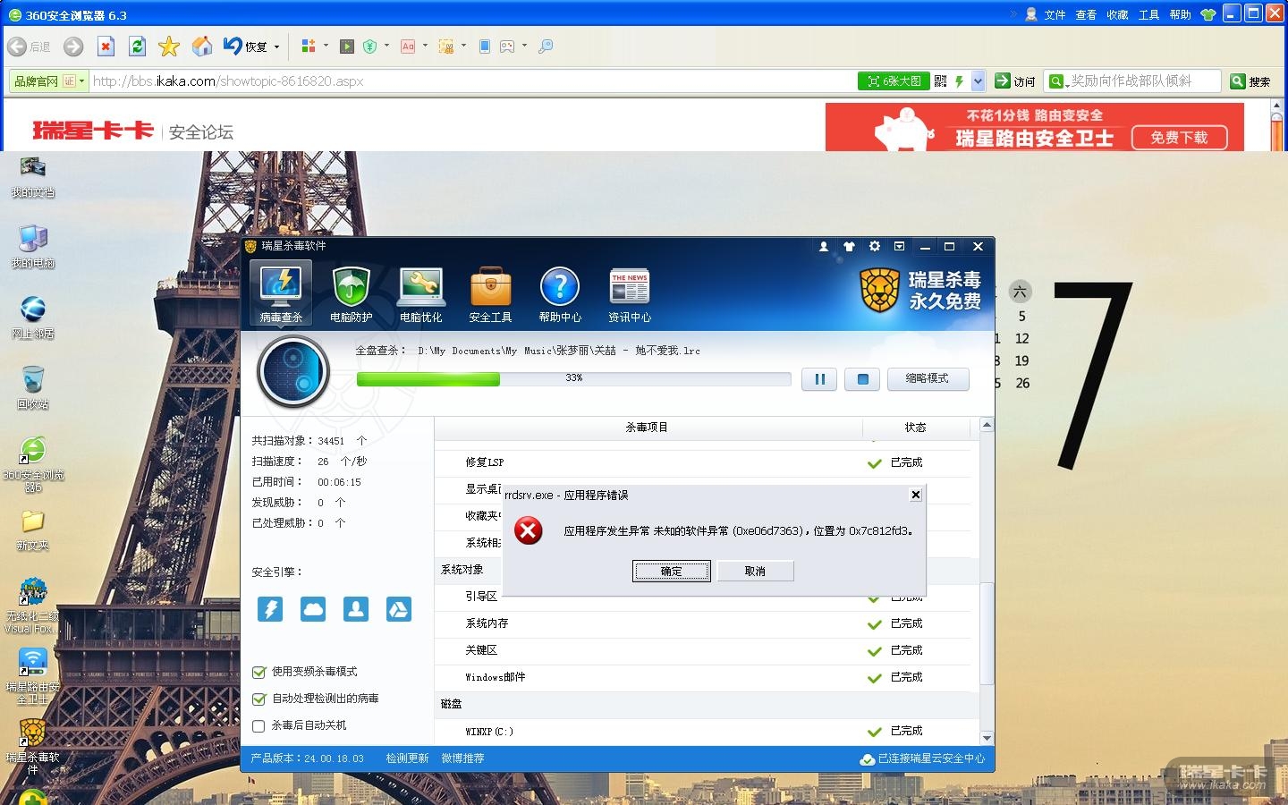Viewport: 1288px width, 805px height.
Task: Select the person-shaped security engine icon
Action: pos(356,609)
